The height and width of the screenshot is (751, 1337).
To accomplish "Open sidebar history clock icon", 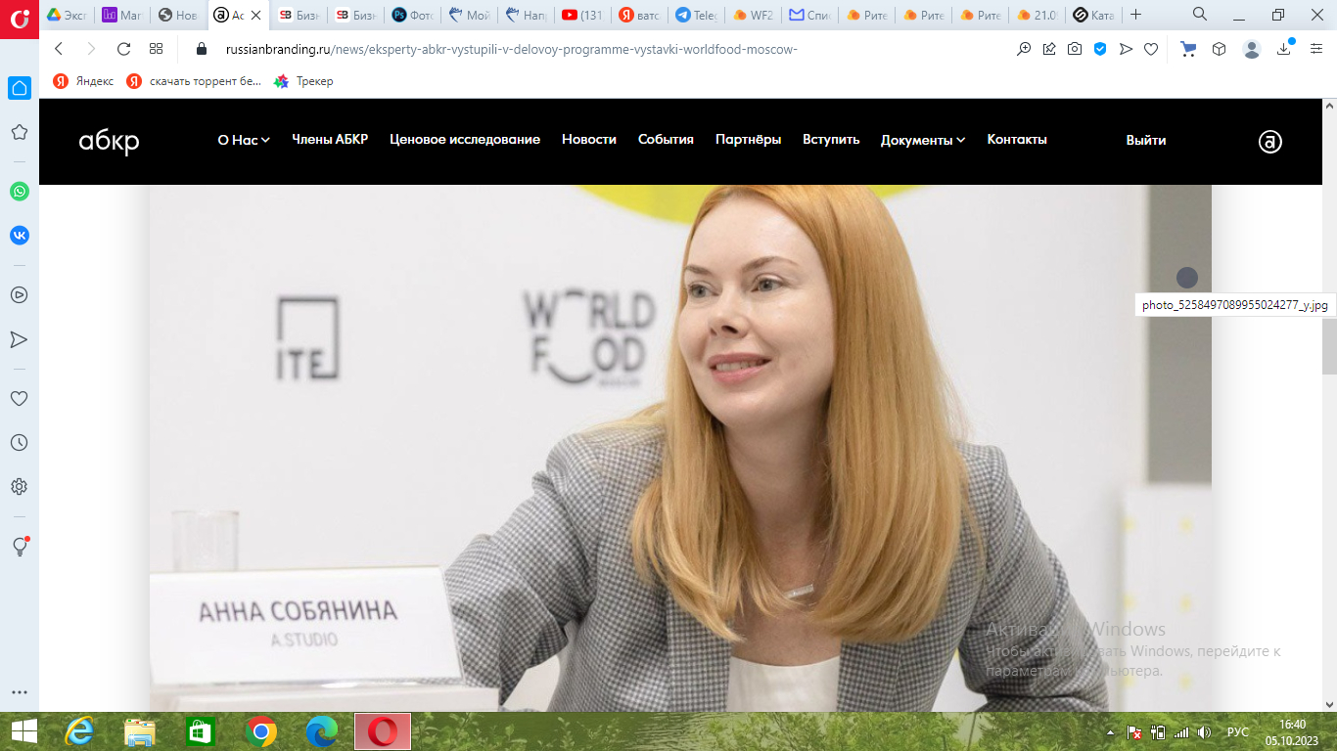I will point(20,443).
